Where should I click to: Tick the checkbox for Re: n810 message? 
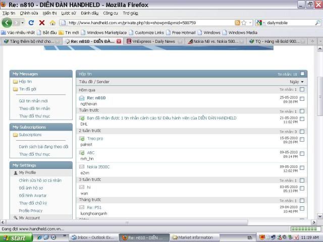click(x=302, y=99)
